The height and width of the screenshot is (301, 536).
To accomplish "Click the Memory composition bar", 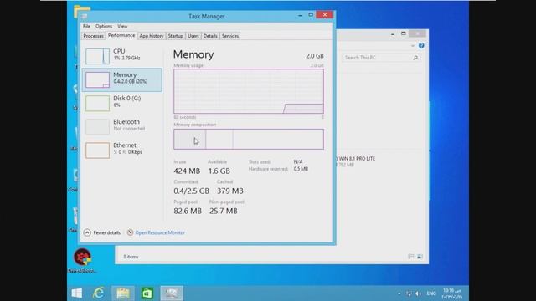I will 249,139.
